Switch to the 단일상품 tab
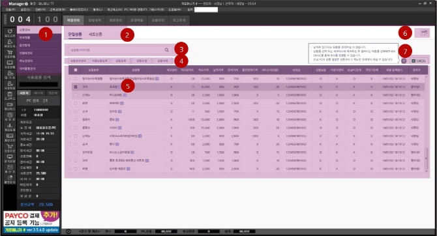 pos(75,35)
